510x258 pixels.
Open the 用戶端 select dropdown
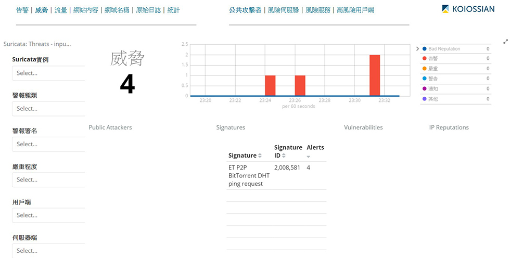pos(48,215)
